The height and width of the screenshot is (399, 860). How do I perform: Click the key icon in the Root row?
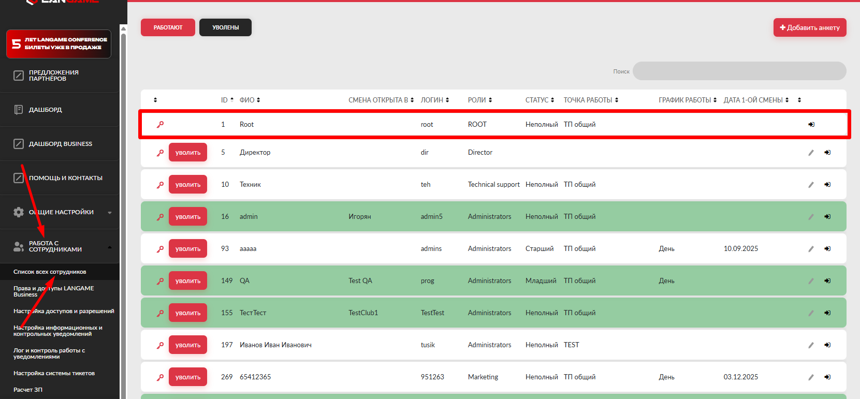click(160, 125)
